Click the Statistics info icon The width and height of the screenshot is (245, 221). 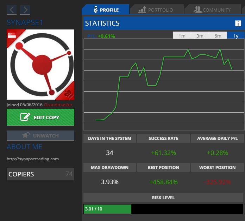[238, 24]
